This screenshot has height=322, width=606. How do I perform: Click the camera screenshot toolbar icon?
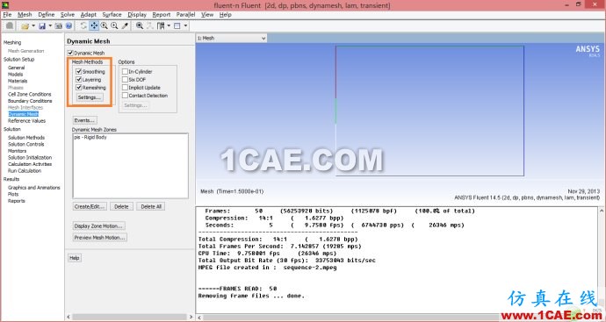click(58, 25)
